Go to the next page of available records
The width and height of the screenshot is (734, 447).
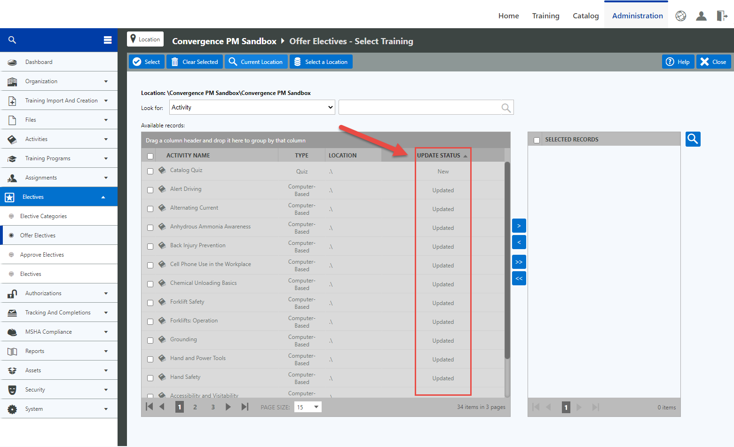click(x=228, y=407)
